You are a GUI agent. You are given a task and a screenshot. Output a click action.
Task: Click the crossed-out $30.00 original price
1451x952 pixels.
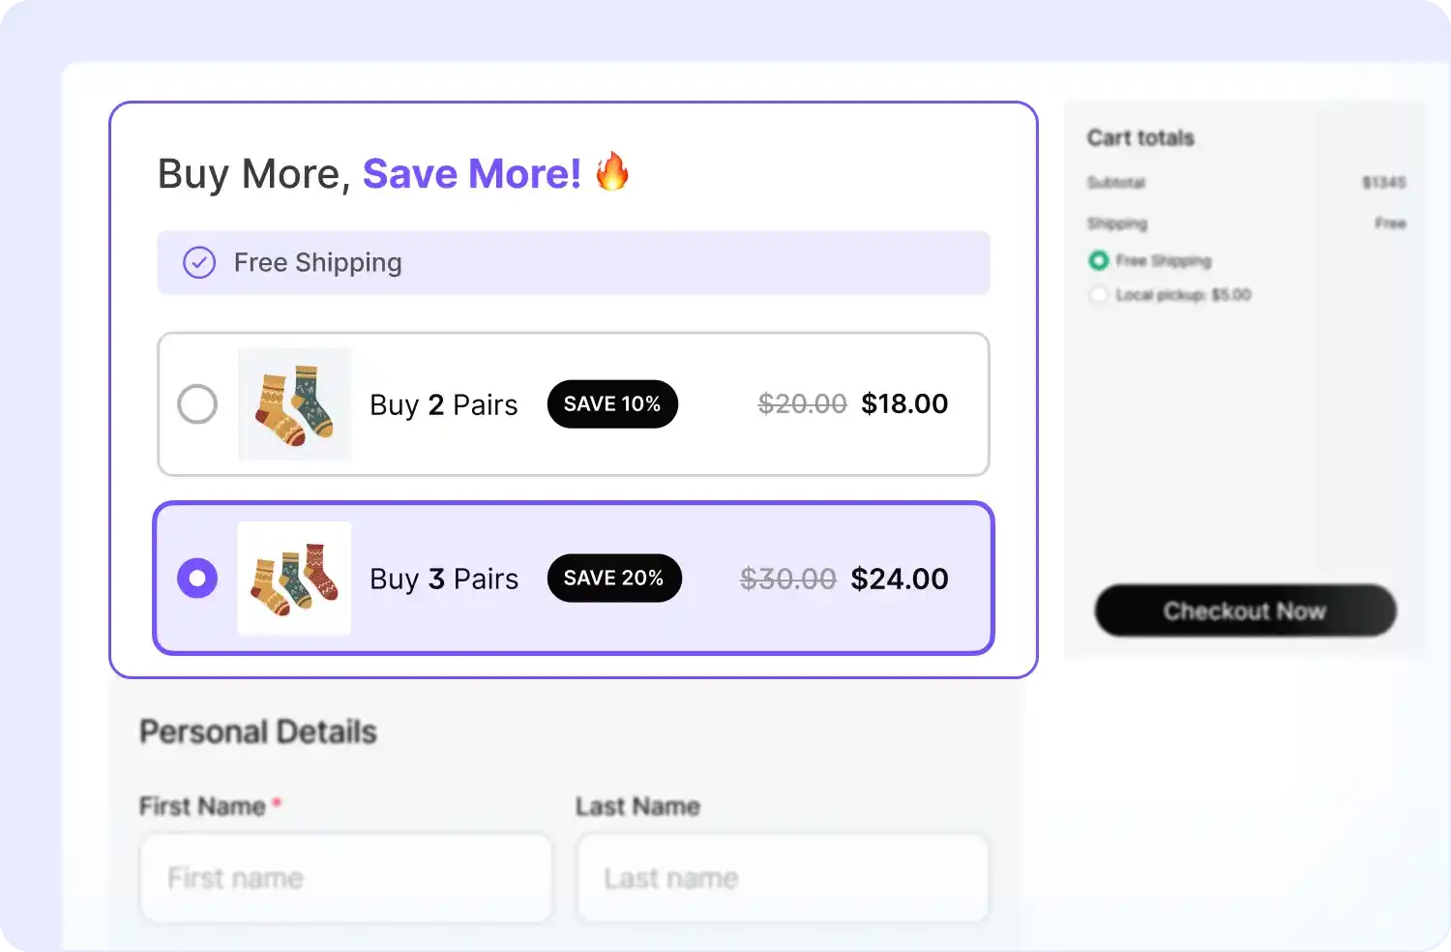point(787,578)
